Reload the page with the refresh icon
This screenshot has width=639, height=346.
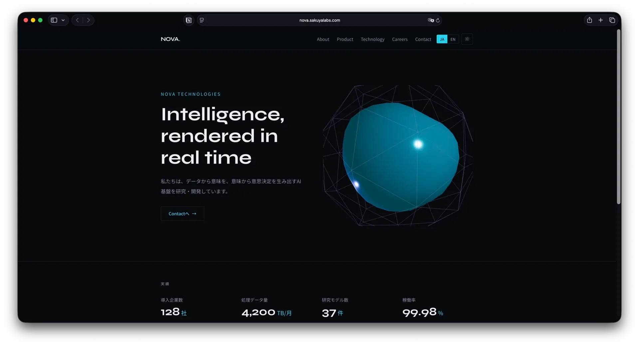click(x=438, y=20)
